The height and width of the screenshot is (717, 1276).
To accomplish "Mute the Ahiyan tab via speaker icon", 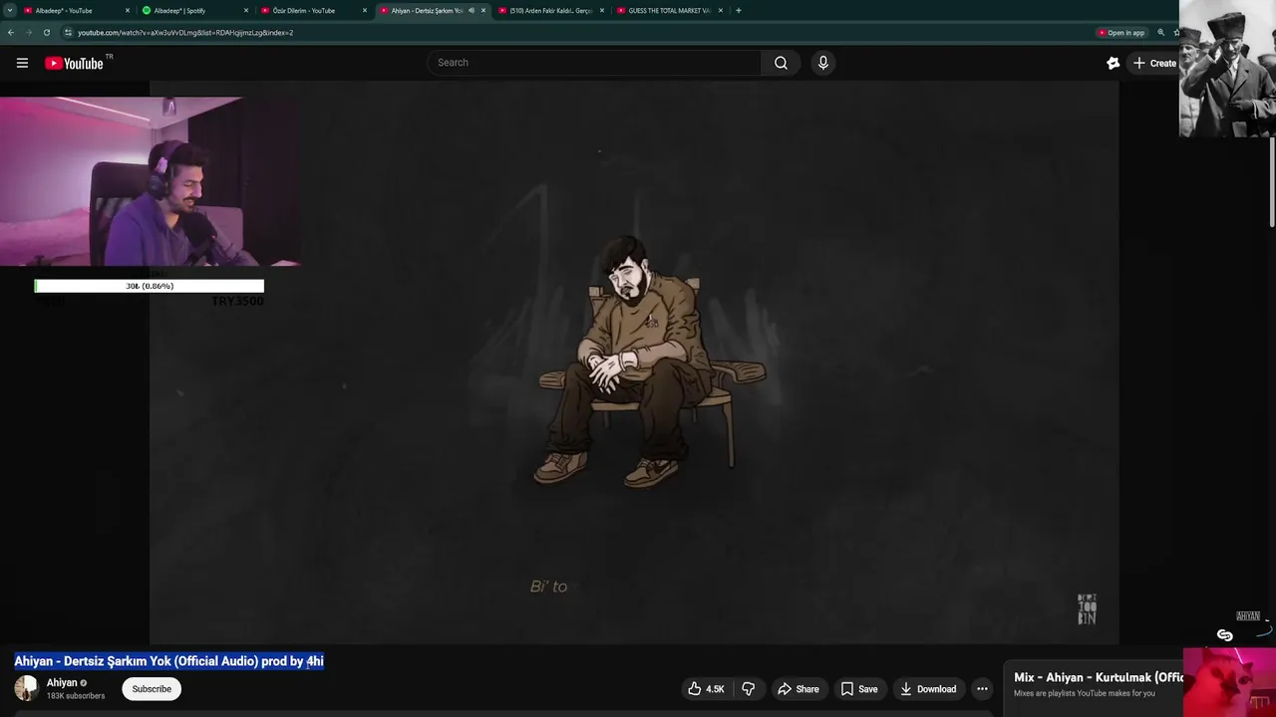I will point(472,10).
